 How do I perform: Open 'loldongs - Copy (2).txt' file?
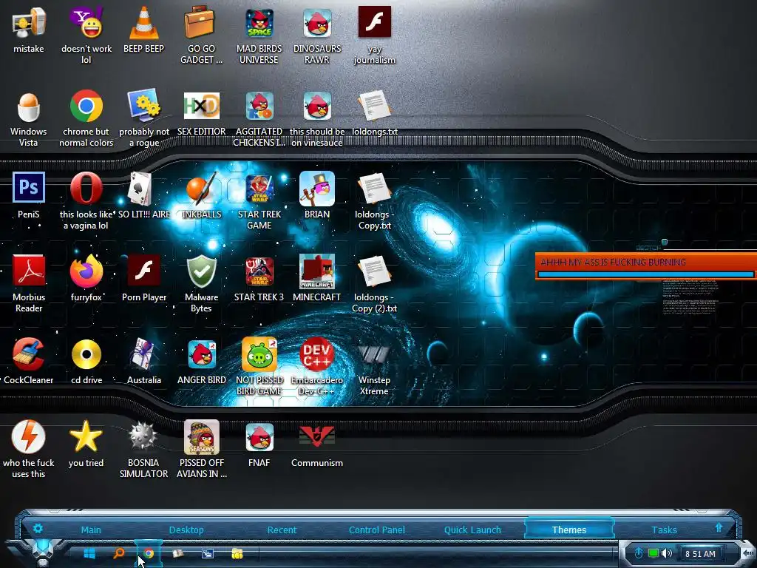tap(375, 271)
